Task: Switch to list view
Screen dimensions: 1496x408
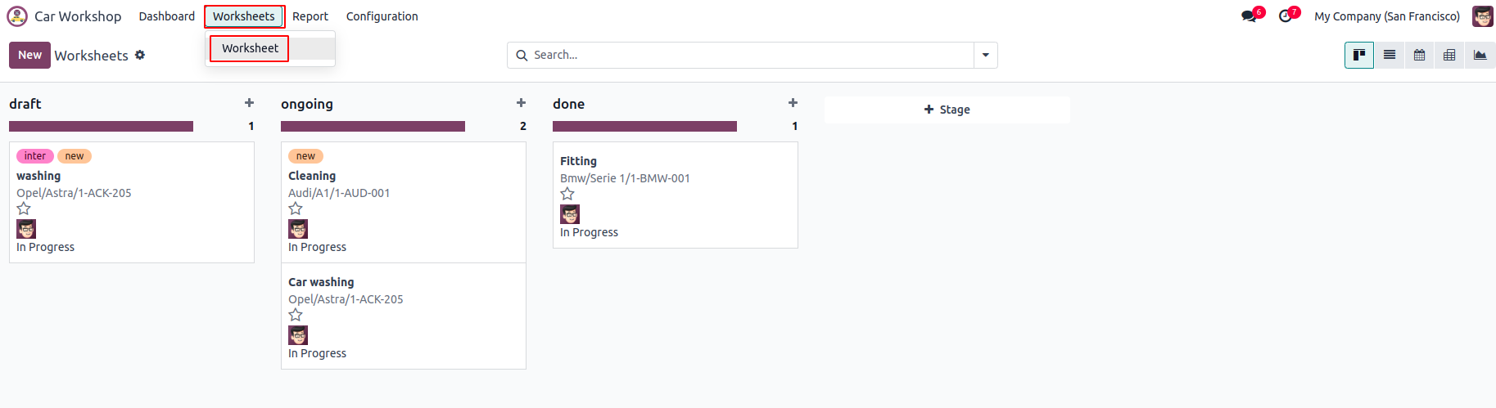Action: tap(1390, 55)
